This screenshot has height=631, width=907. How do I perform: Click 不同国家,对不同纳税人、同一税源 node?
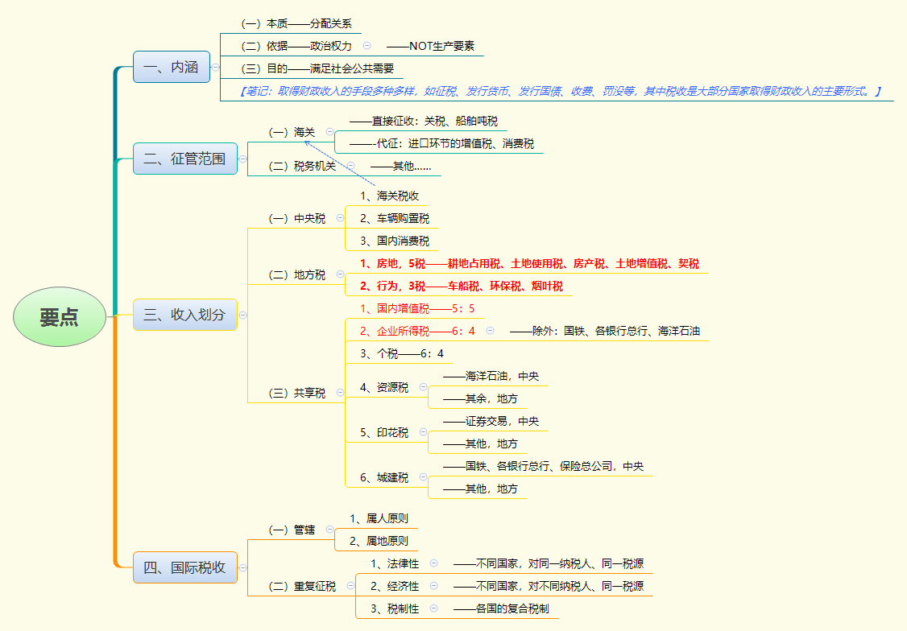549,586
